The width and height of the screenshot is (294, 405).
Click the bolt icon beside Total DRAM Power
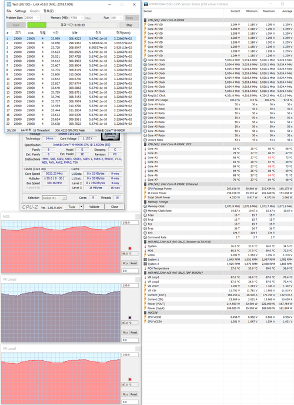[145, 197]
